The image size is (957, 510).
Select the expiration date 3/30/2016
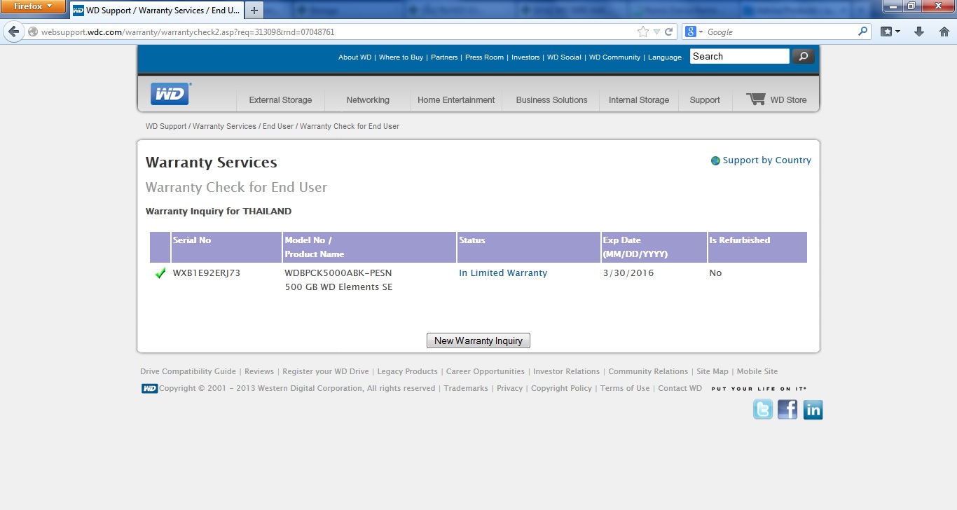point(628,273)
